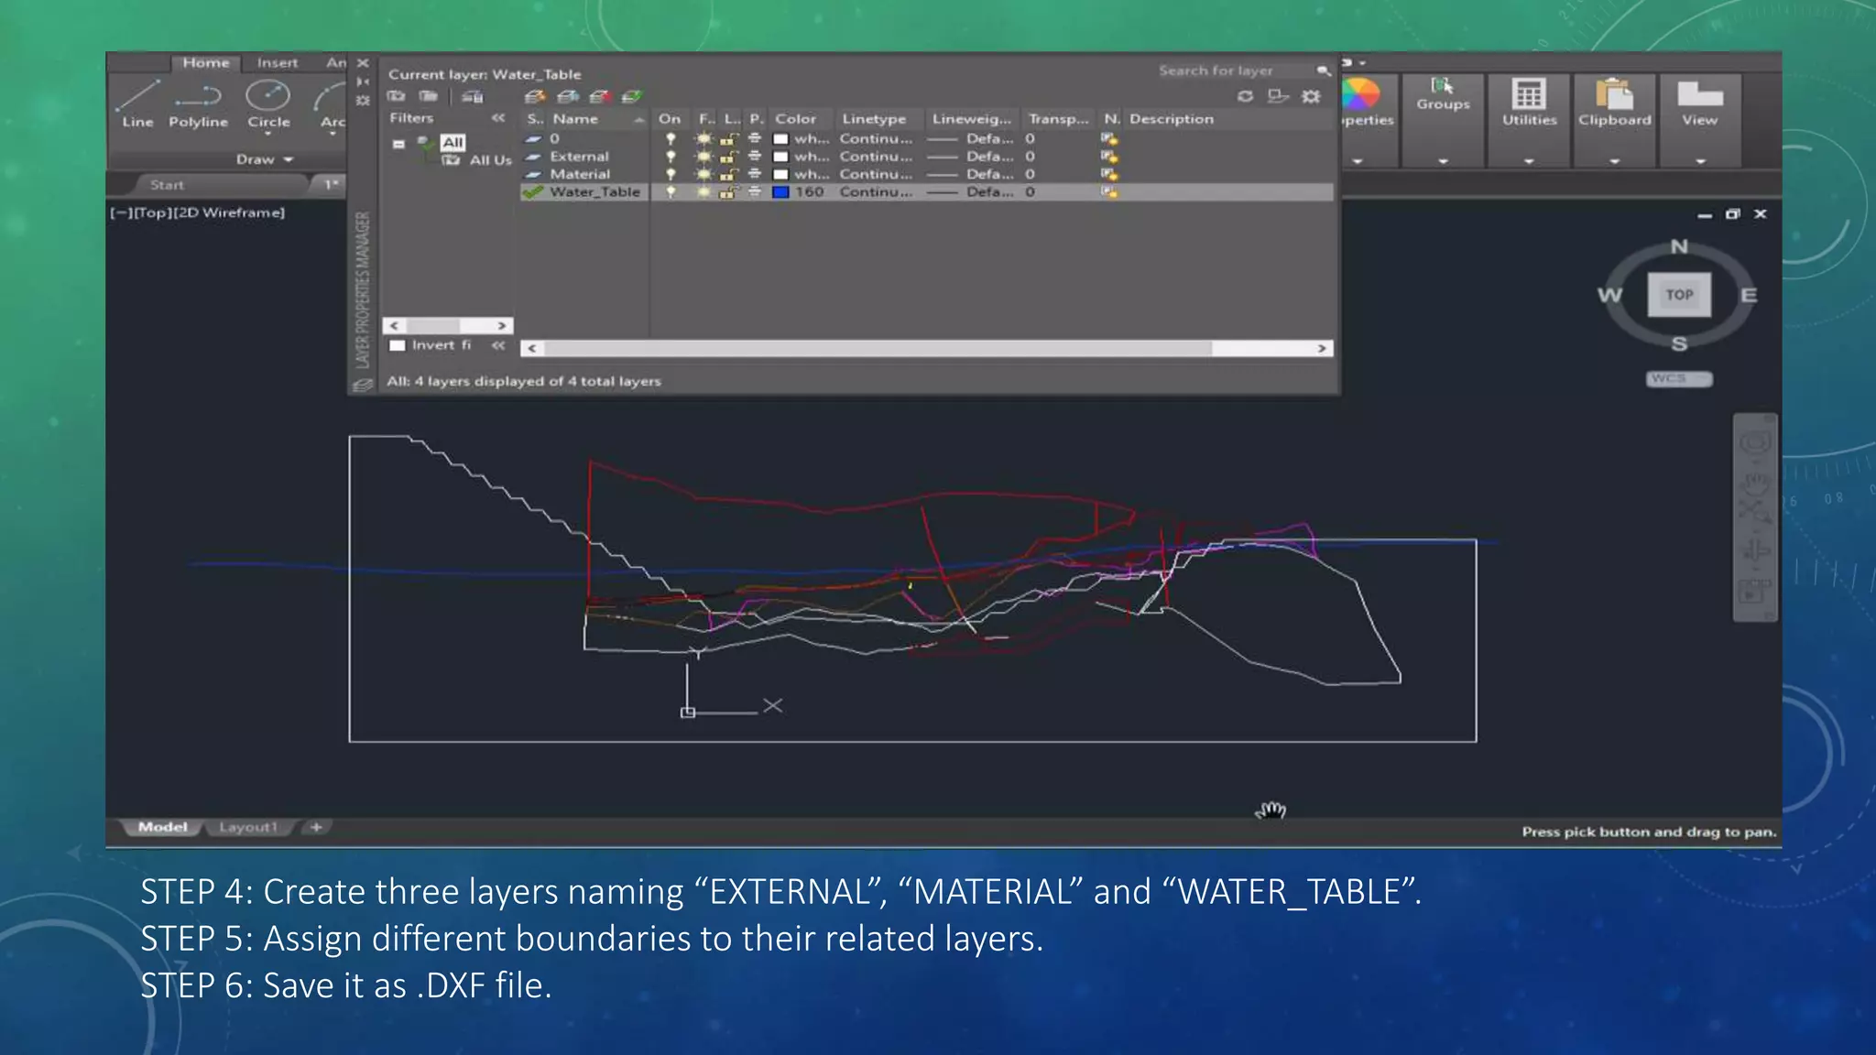Open layer manager Settings gear
Screen dimensions: 1876x1055
(1312, 96)
